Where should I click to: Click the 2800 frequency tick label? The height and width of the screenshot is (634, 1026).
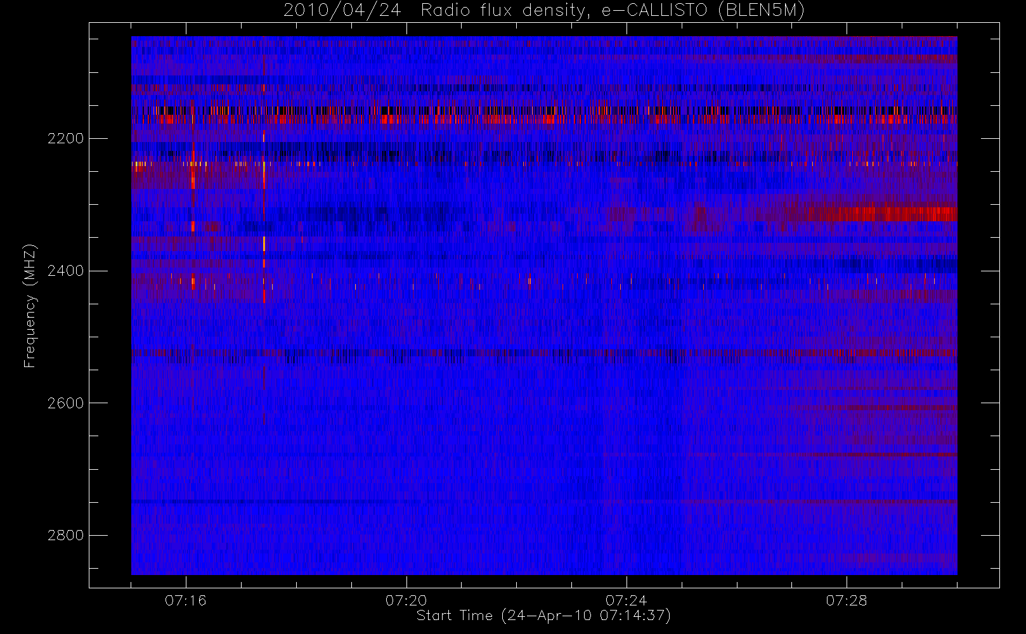click(66, 536)
